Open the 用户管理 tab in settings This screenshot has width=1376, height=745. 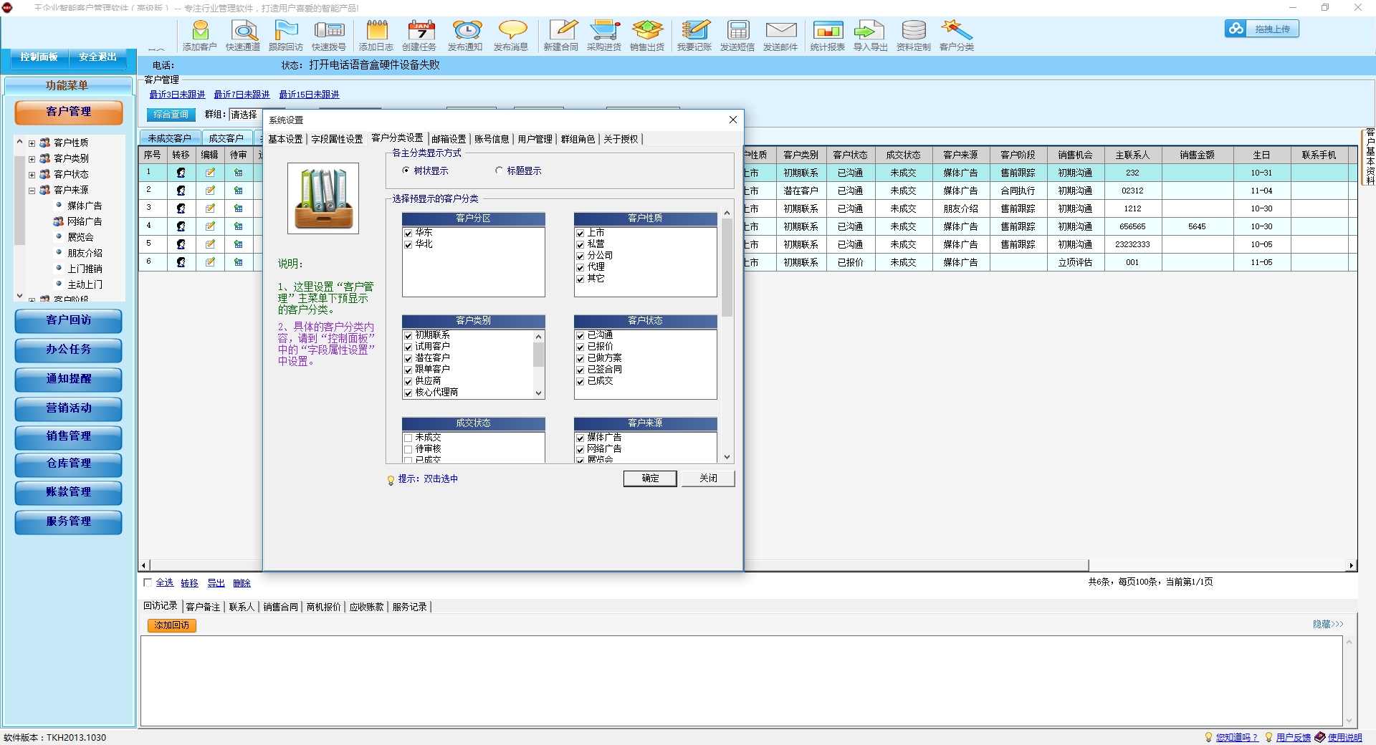tap(535, 139)
